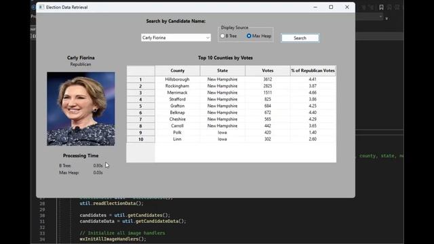Image resolution: width=434 pixels, height=244 pixels.
Task: Close the Election Data Retrieval window
Action: [x=347, y=7]
